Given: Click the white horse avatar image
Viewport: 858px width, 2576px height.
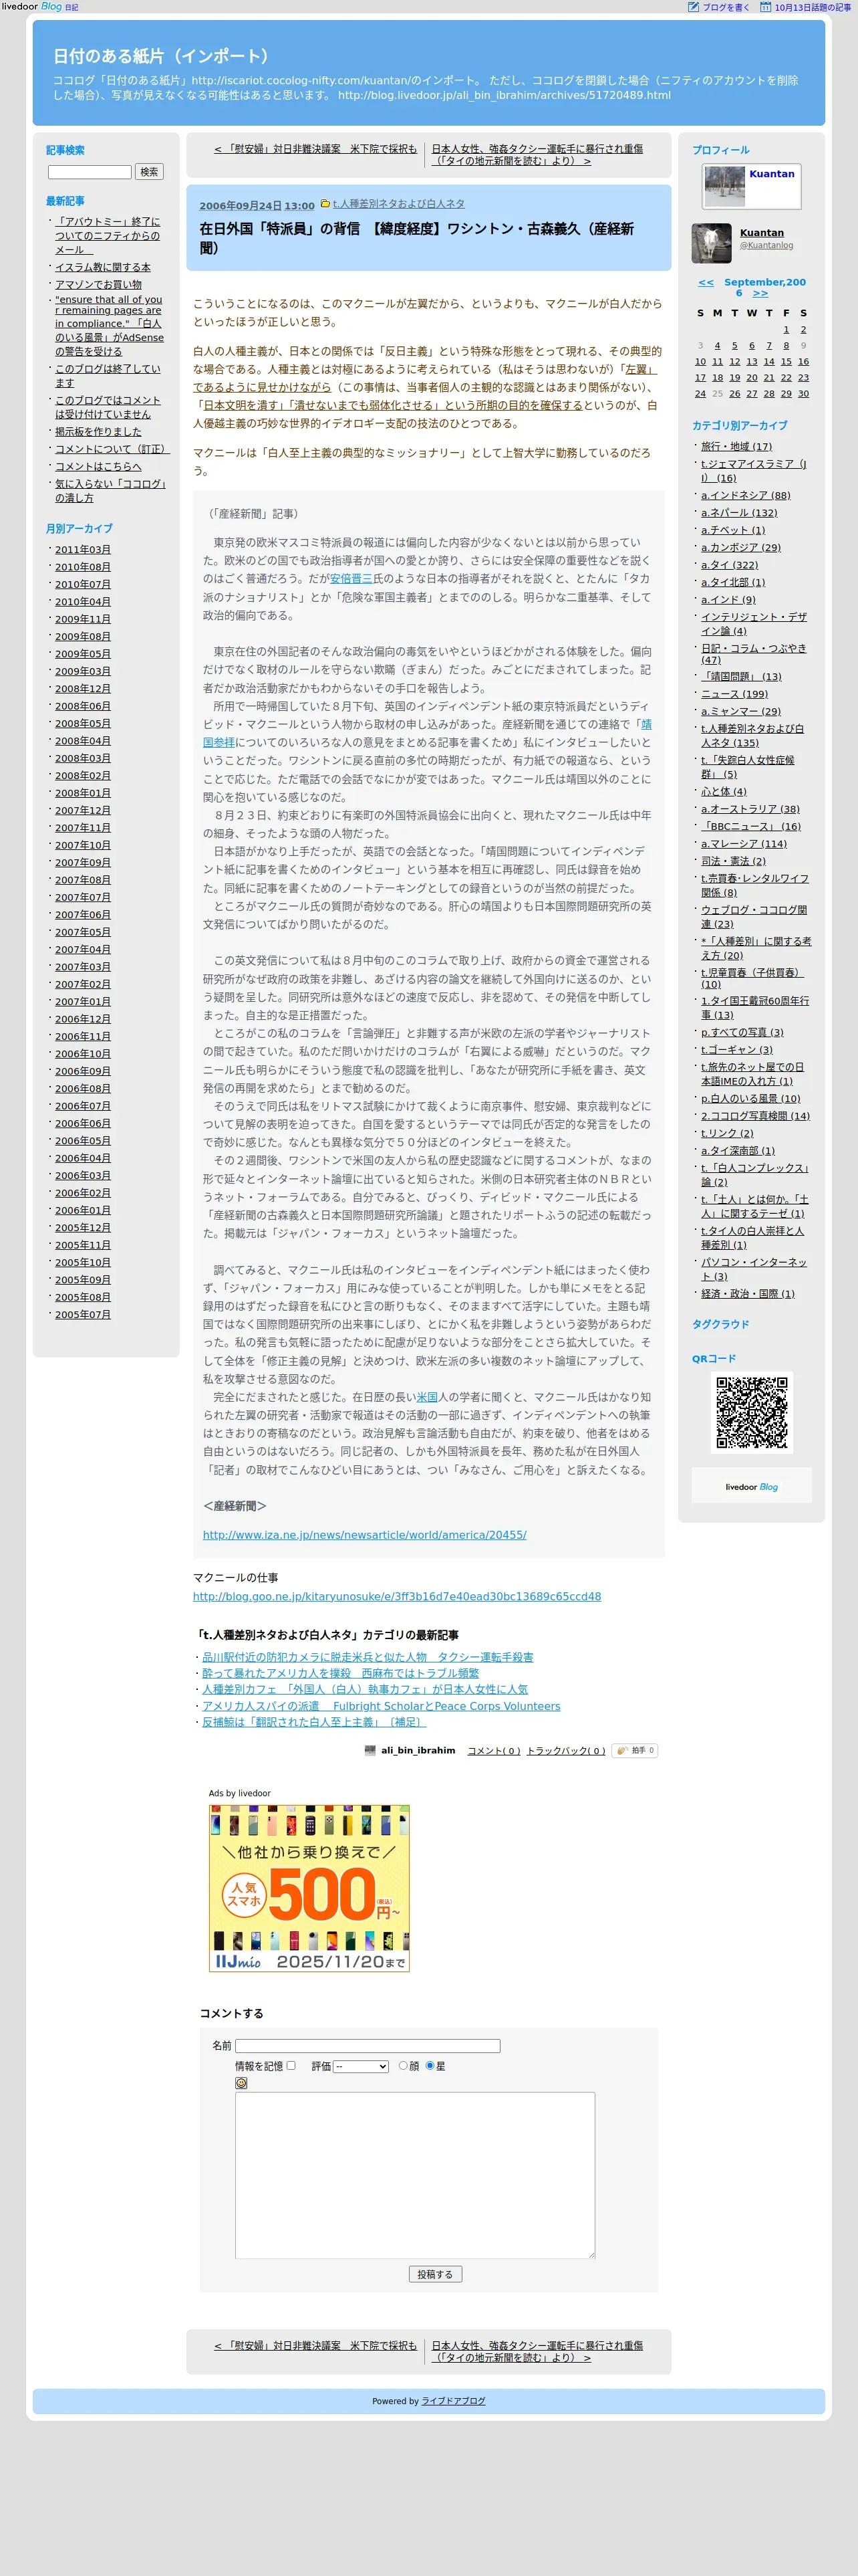Looking at the screenshot, I should point(711,244).
